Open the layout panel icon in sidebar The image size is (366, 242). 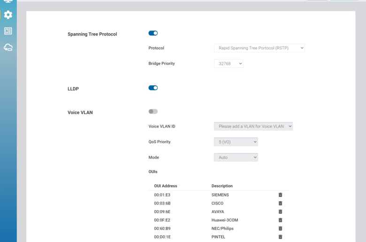coord(8,31)
